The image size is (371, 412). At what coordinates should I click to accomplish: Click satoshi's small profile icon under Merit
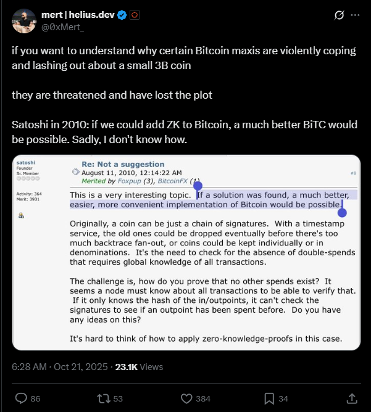point(22,215)
